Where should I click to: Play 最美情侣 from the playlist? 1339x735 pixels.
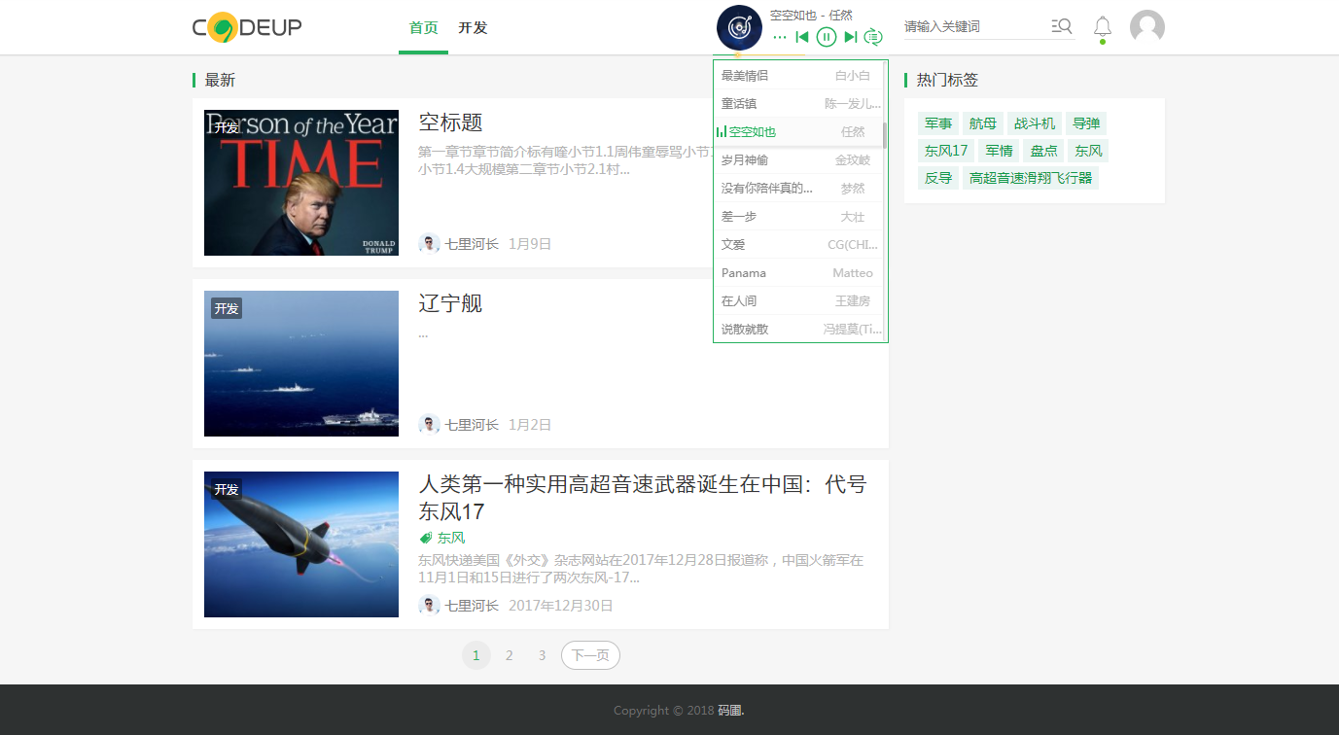point(798,75)
